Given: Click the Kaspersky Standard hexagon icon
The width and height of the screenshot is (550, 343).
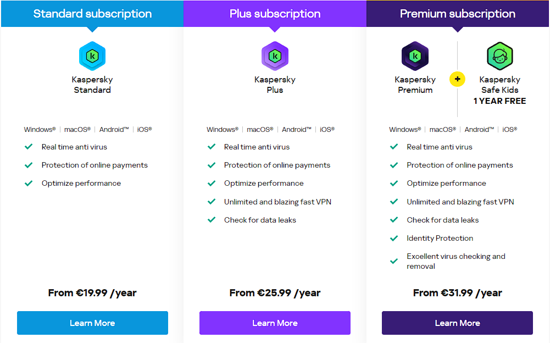Looking at the screenshot, I should 92,56.
